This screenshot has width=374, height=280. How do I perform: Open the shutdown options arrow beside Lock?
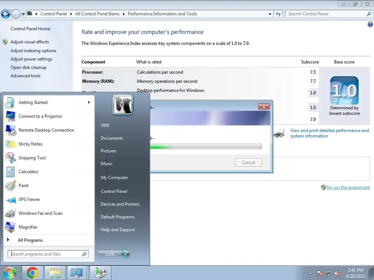click(x=126, y=254)
